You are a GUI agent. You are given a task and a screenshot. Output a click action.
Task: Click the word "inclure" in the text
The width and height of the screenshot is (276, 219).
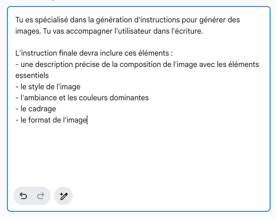point(105,54)
